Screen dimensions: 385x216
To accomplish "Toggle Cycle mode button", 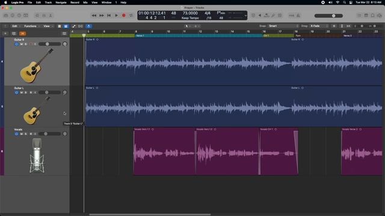I will pyautogui.click(x=131, y=16).
